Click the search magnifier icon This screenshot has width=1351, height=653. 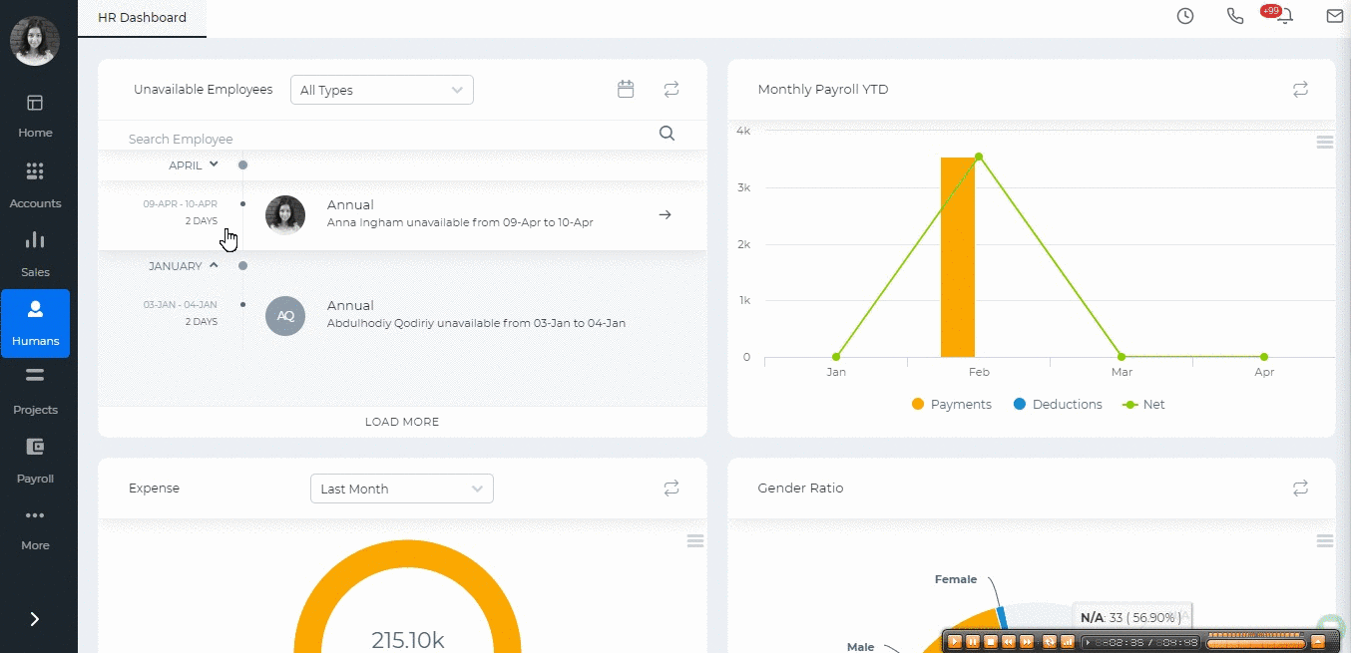coord(668,134)
